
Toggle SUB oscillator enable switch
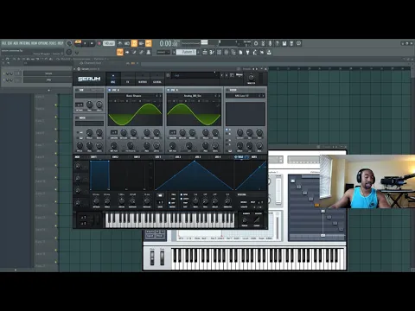click(x=77, y=90)
